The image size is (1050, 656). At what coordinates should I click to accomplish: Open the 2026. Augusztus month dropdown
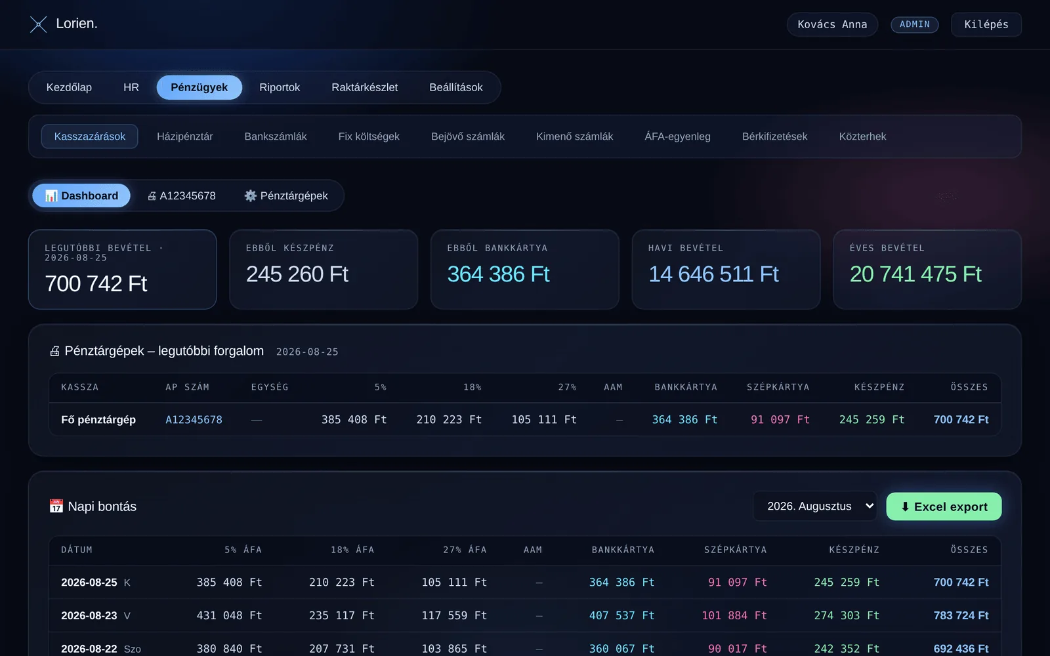(815, 506)
